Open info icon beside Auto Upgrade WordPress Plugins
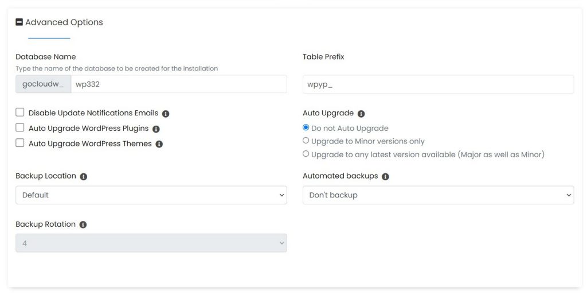The image size is (587, 295). click(x=156, y=129)
